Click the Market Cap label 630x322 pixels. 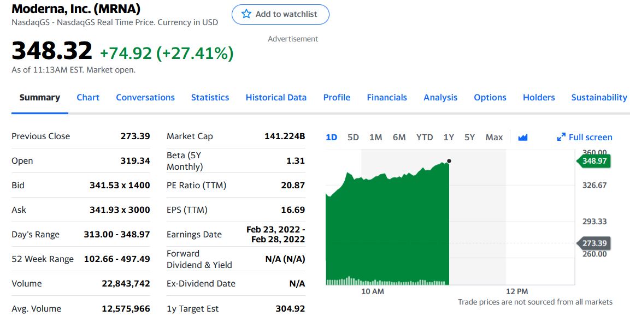point(190,136)
